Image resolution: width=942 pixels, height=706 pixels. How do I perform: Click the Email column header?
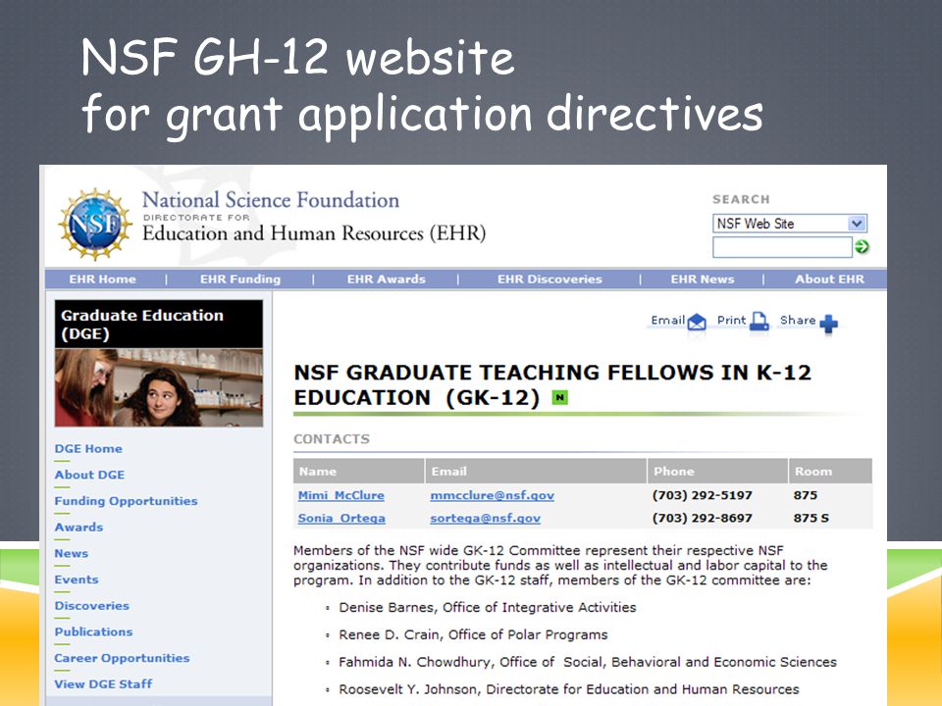pos(536,472)
